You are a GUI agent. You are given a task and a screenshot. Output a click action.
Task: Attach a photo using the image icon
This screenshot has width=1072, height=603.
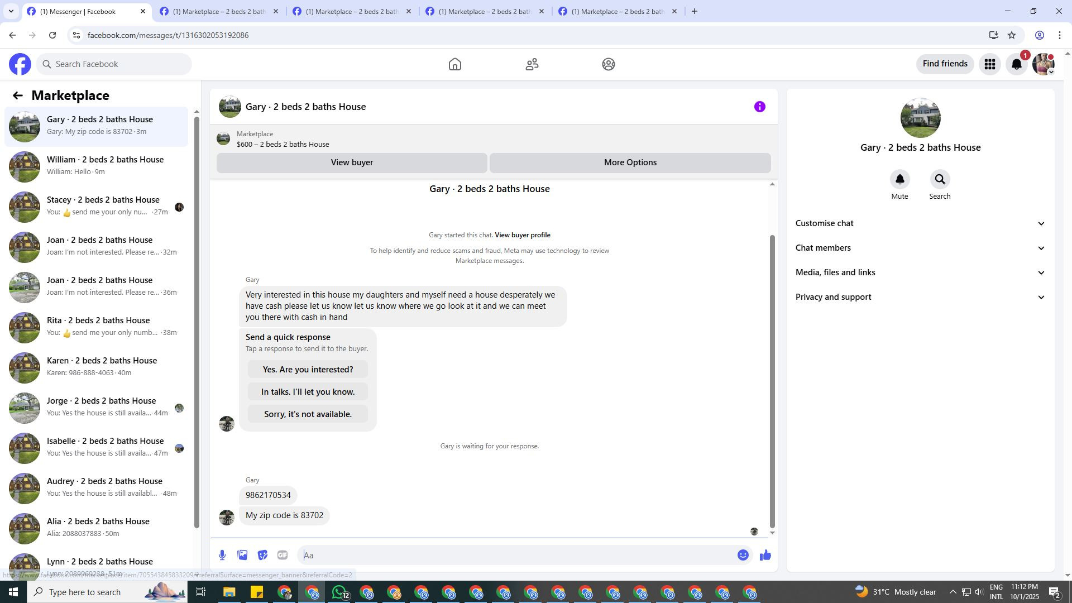point(242,555)
